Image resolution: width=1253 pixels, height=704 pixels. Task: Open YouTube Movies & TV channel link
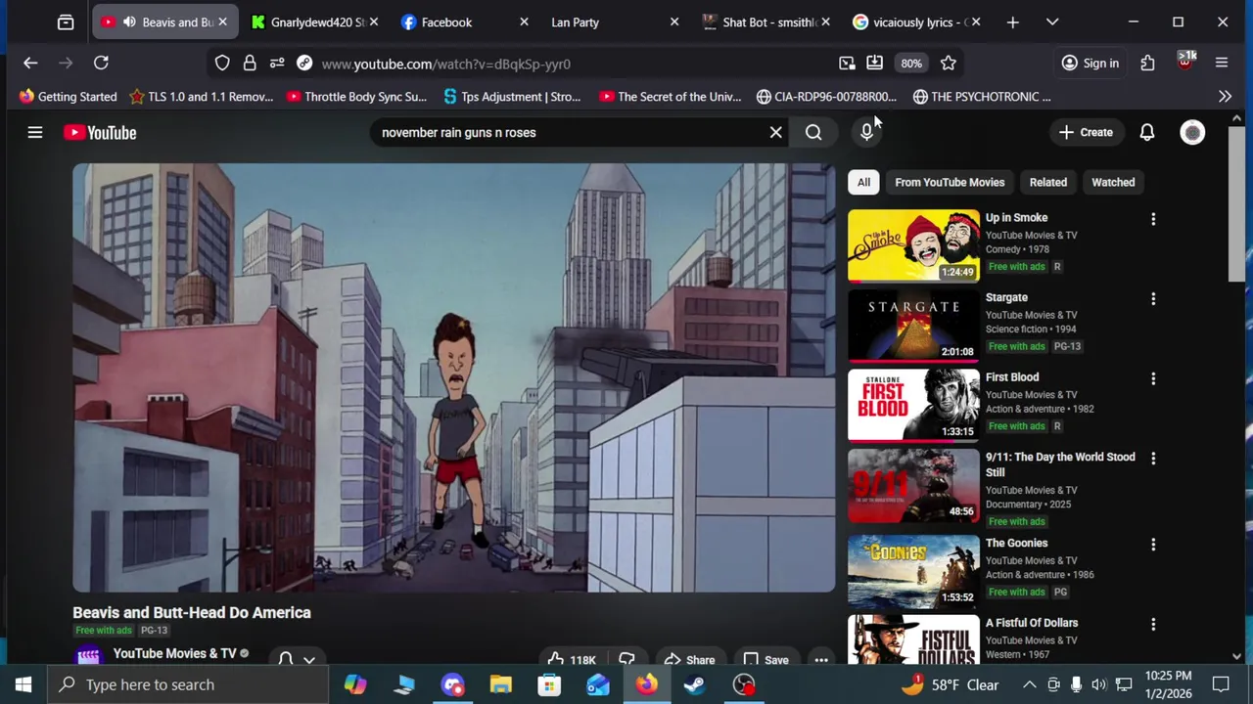(x=174, y=653)
